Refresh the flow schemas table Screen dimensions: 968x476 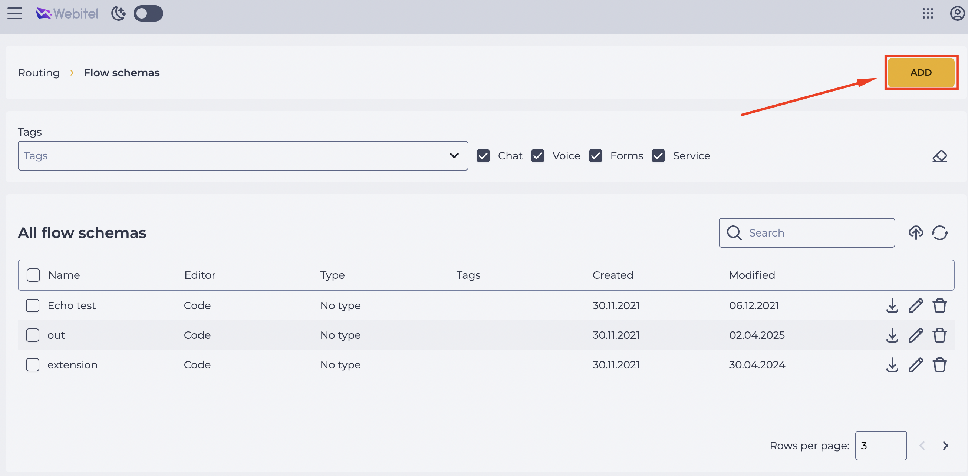(939, 233)
